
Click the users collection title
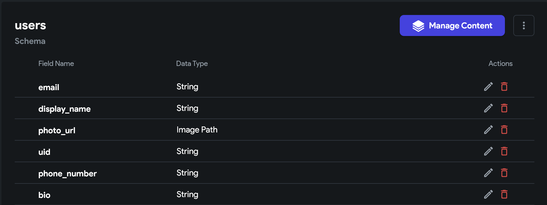pos(31,25)
